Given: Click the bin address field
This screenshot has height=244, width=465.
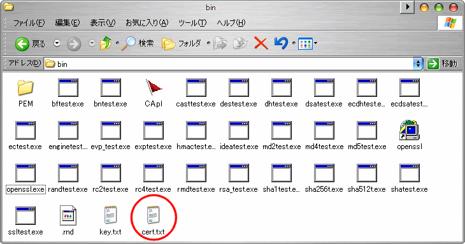Looking at the screenshot, I should 228,64.
